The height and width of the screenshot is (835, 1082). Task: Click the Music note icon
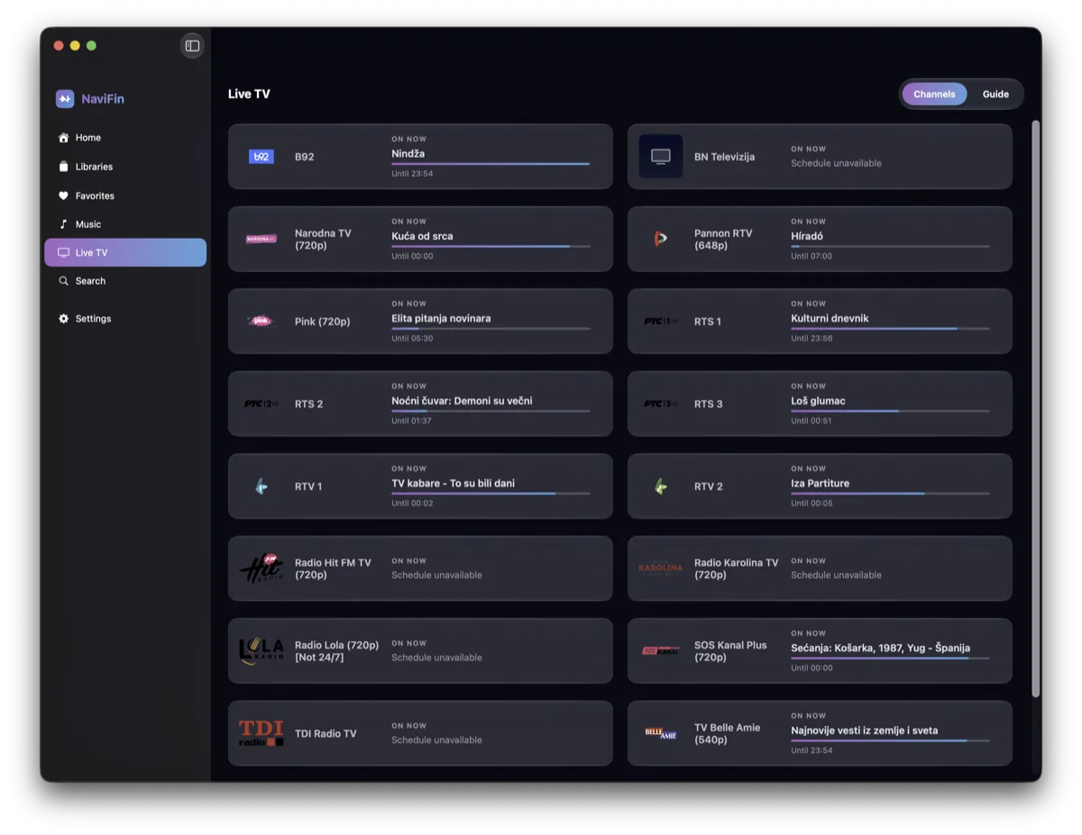pyautogui.click(x=63, y=224)
